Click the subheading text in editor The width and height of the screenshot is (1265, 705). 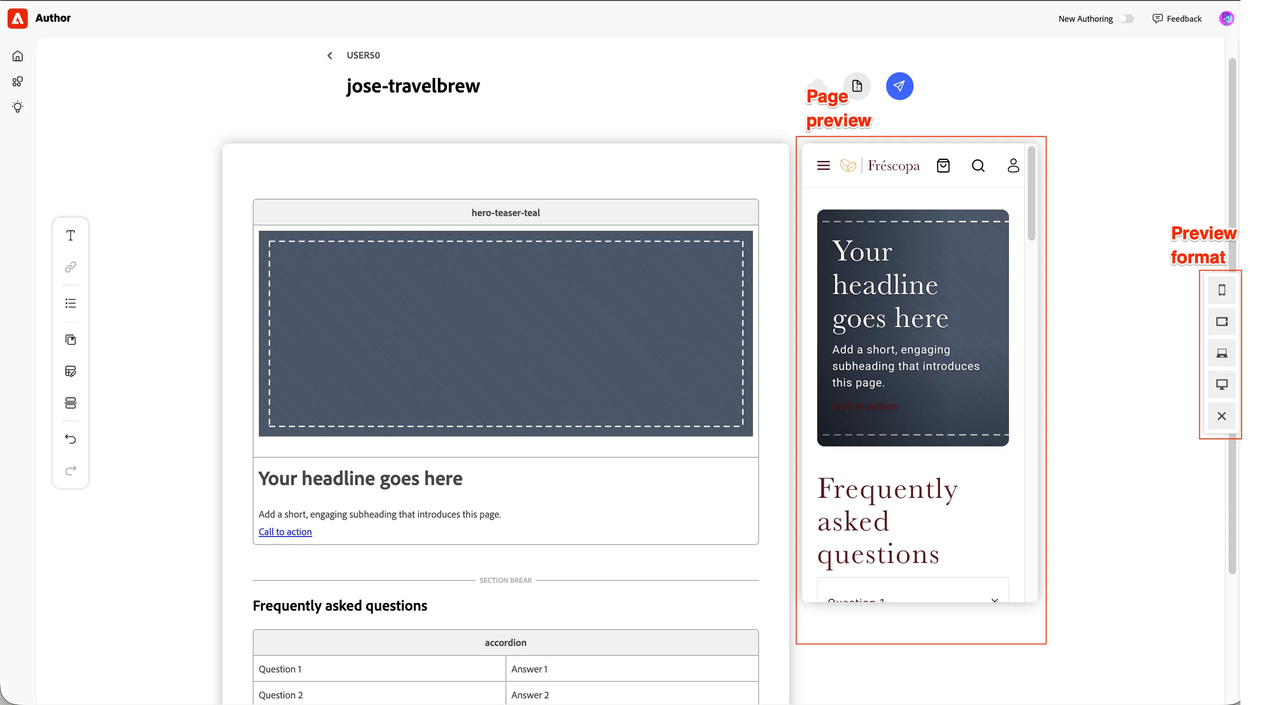pos(380,514)
